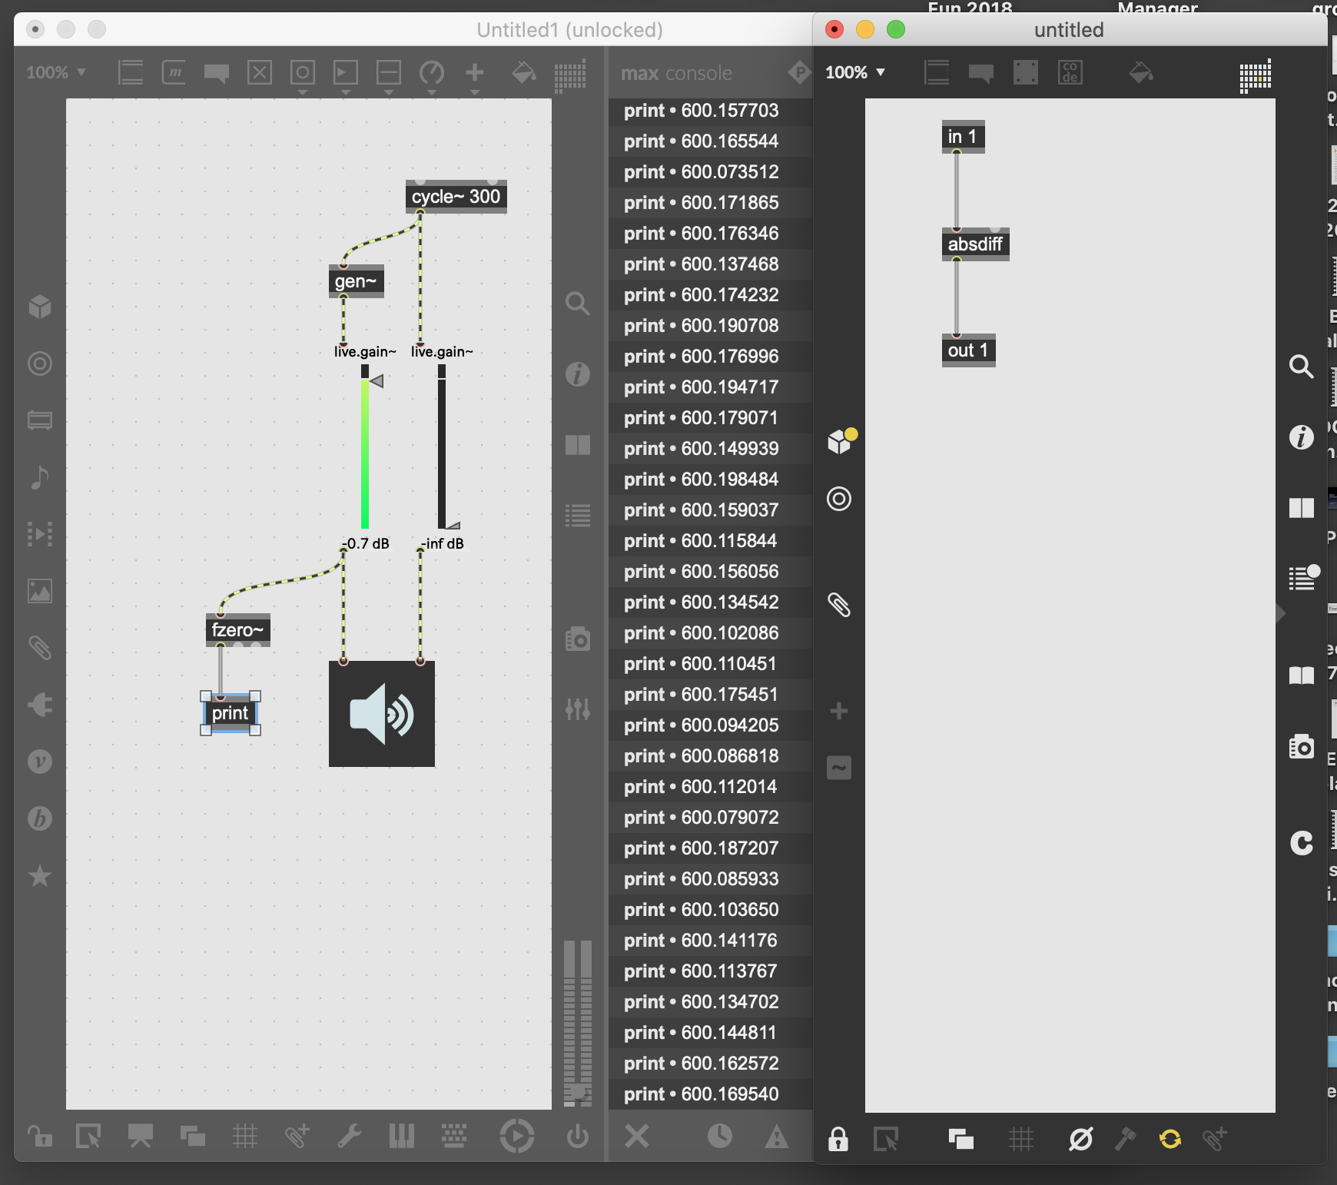Select the absdiff object in the gen patcher
This screenshot has width=1337, height=1185.
975,244
